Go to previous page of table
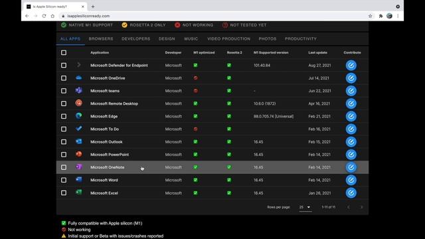Screen dimensions: 425x239 [x=349, y=207]
